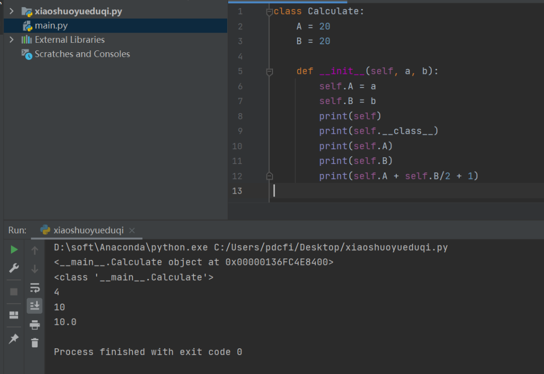Viewport: 544px width, 374px height.
Task: Click 'self.B = b' code line
Action: (x=348, y=101)
